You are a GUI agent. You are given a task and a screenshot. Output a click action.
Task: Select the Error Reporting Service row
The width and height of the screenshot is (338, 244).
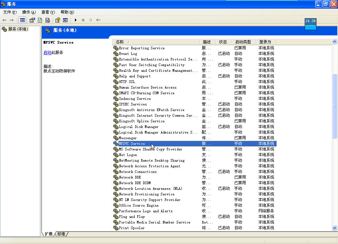click(x=194, y=48)
